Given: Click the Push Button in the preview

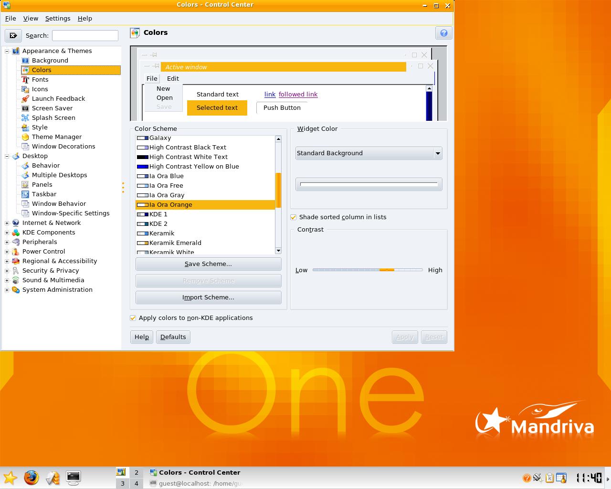Looking at the screenshot, I should [x=282, y=108].
